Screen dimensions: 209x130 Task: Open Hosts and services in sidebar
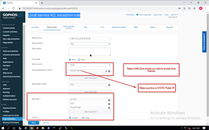11,115
